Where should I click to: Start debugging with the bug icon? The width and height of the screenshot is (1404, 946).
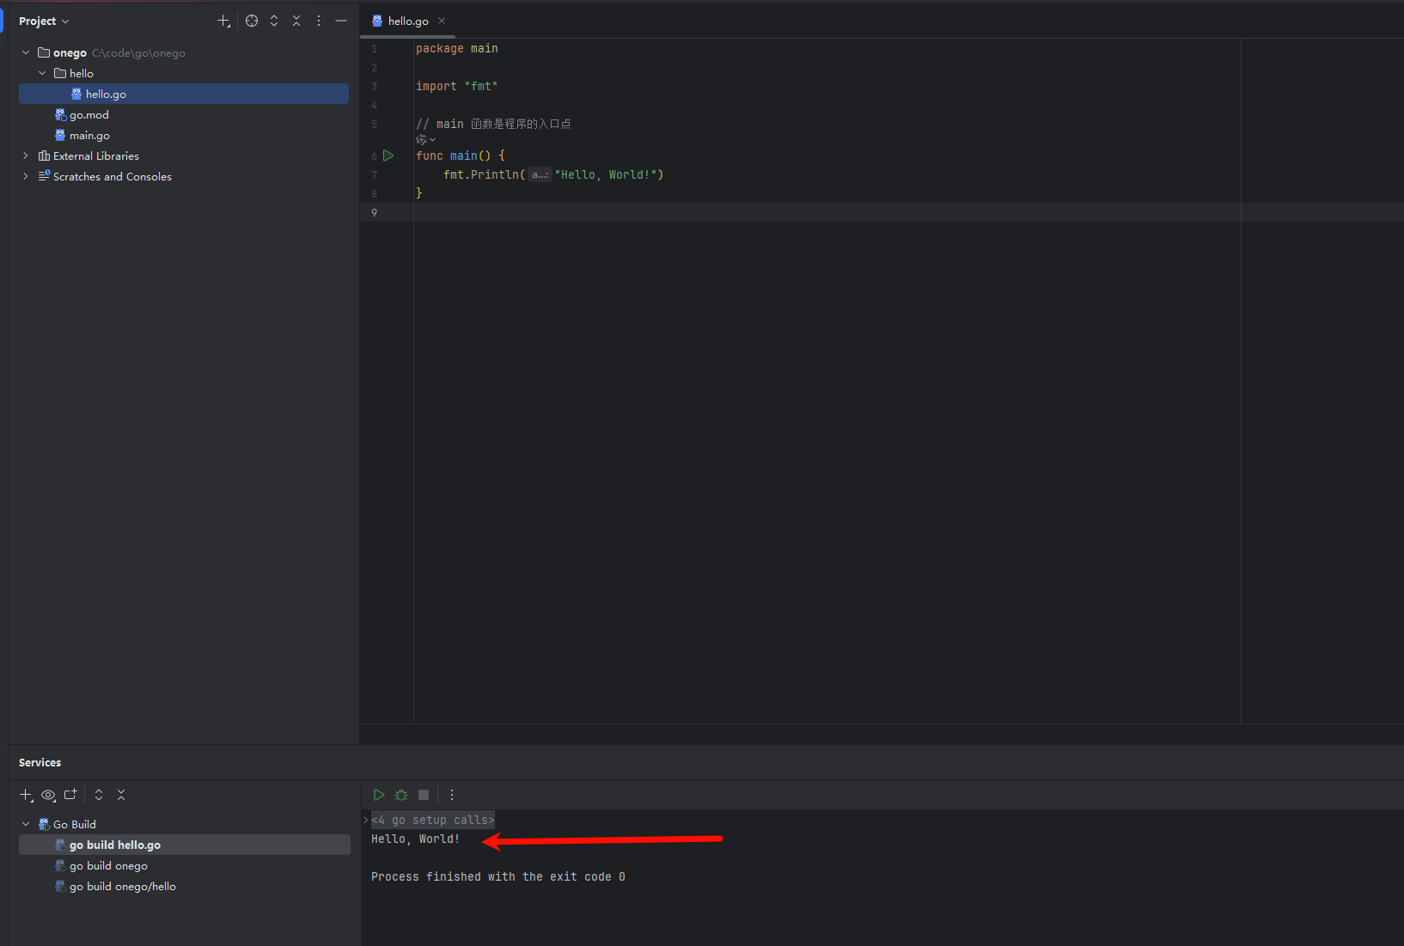coord(401,795)
